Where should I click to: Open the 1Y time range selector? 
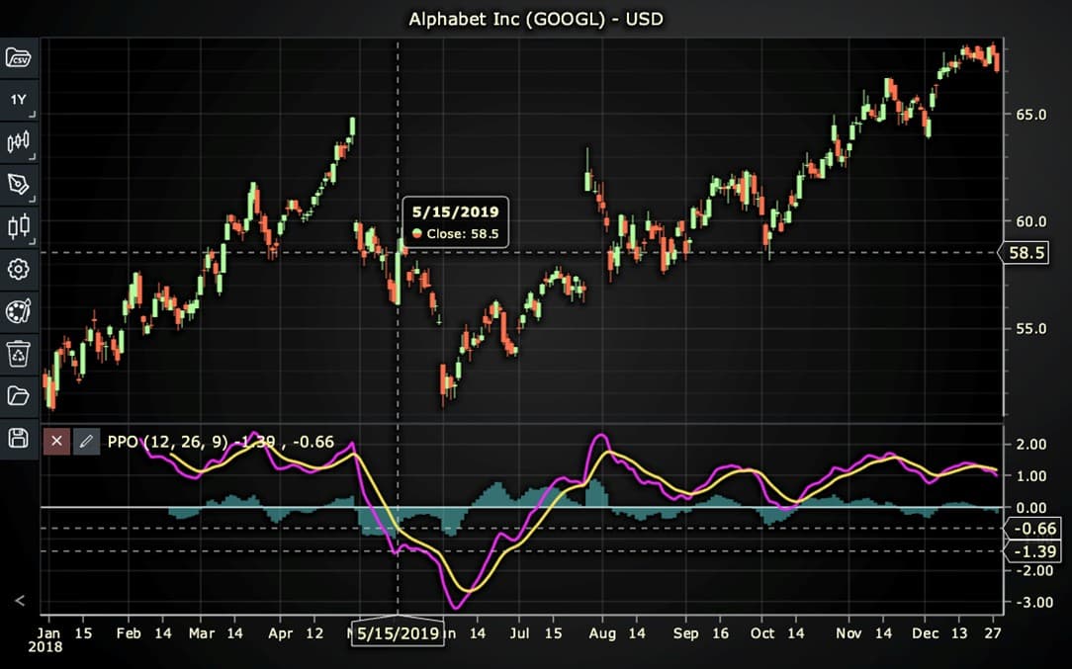(x=19, y=99)
